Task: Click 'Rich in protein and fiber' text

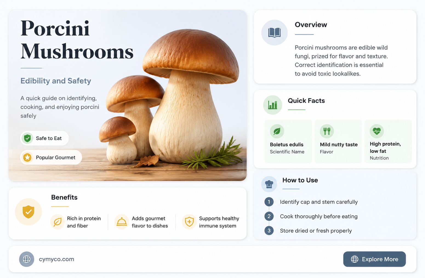Action: click(84, 222)
